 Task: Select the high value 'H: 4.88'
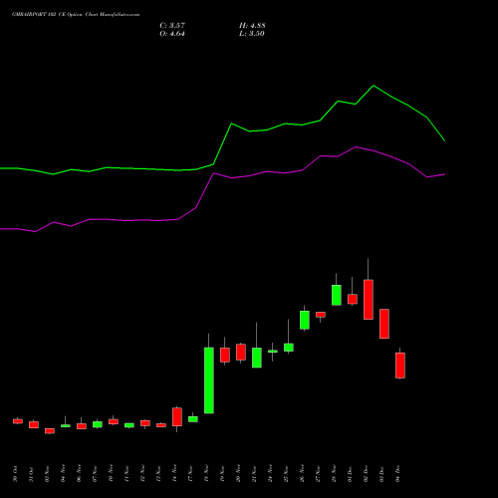pos(252,26)
